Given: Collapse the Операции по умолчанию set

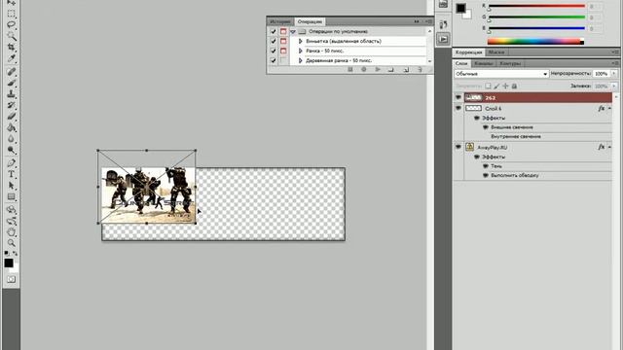Looking at the screenshot, I should [x=293, y=31].
